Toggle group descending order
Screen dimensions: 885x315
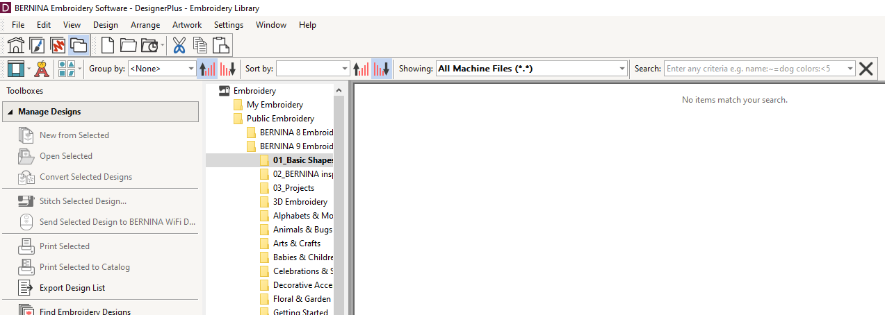coord(227,68)
